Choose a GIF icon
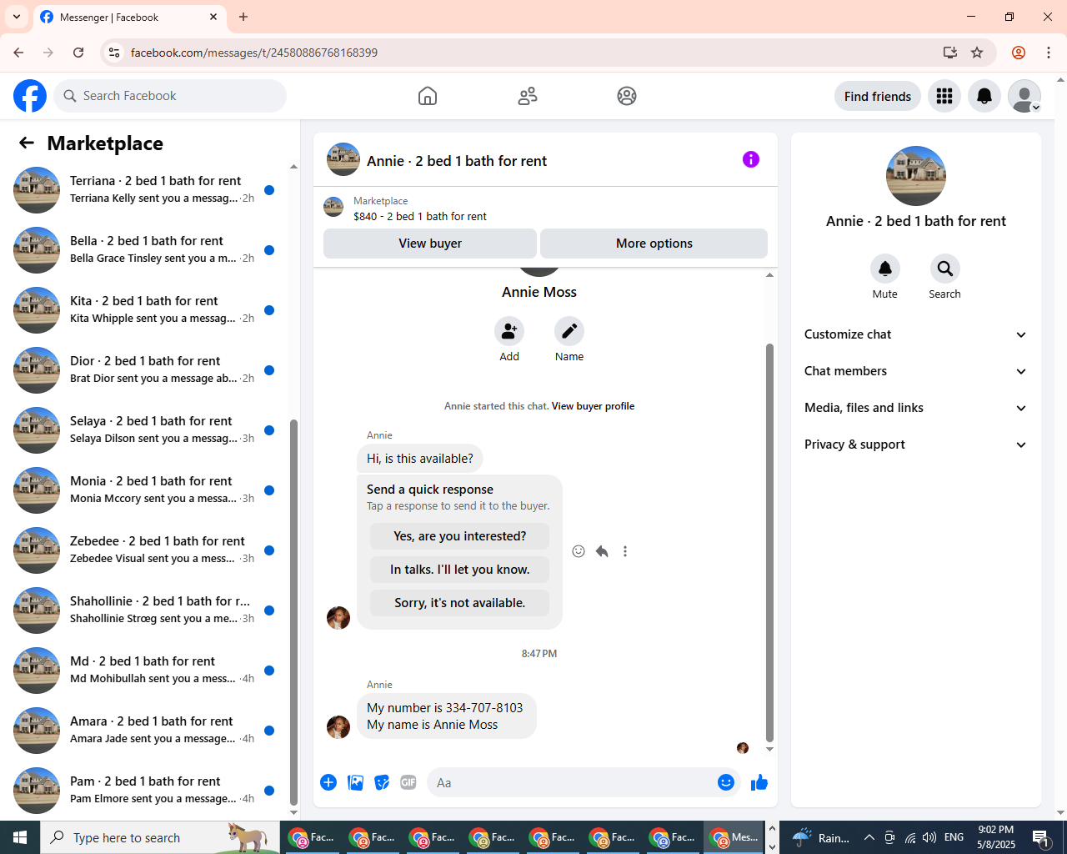This screenshot has height=854, width=1067. click(408, 782)
